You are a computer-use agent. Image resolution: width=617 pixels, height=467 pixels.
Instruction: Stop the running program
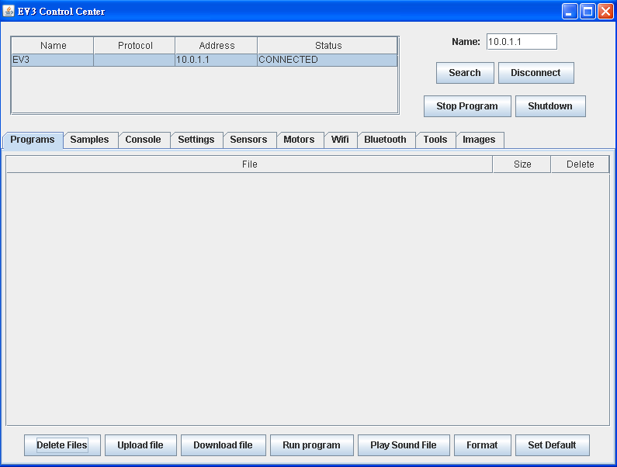(467, 106)
